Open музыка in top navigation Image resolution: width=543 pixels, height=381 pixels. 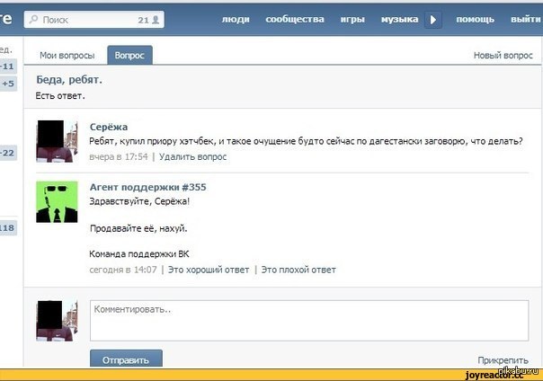coord(399,20)
